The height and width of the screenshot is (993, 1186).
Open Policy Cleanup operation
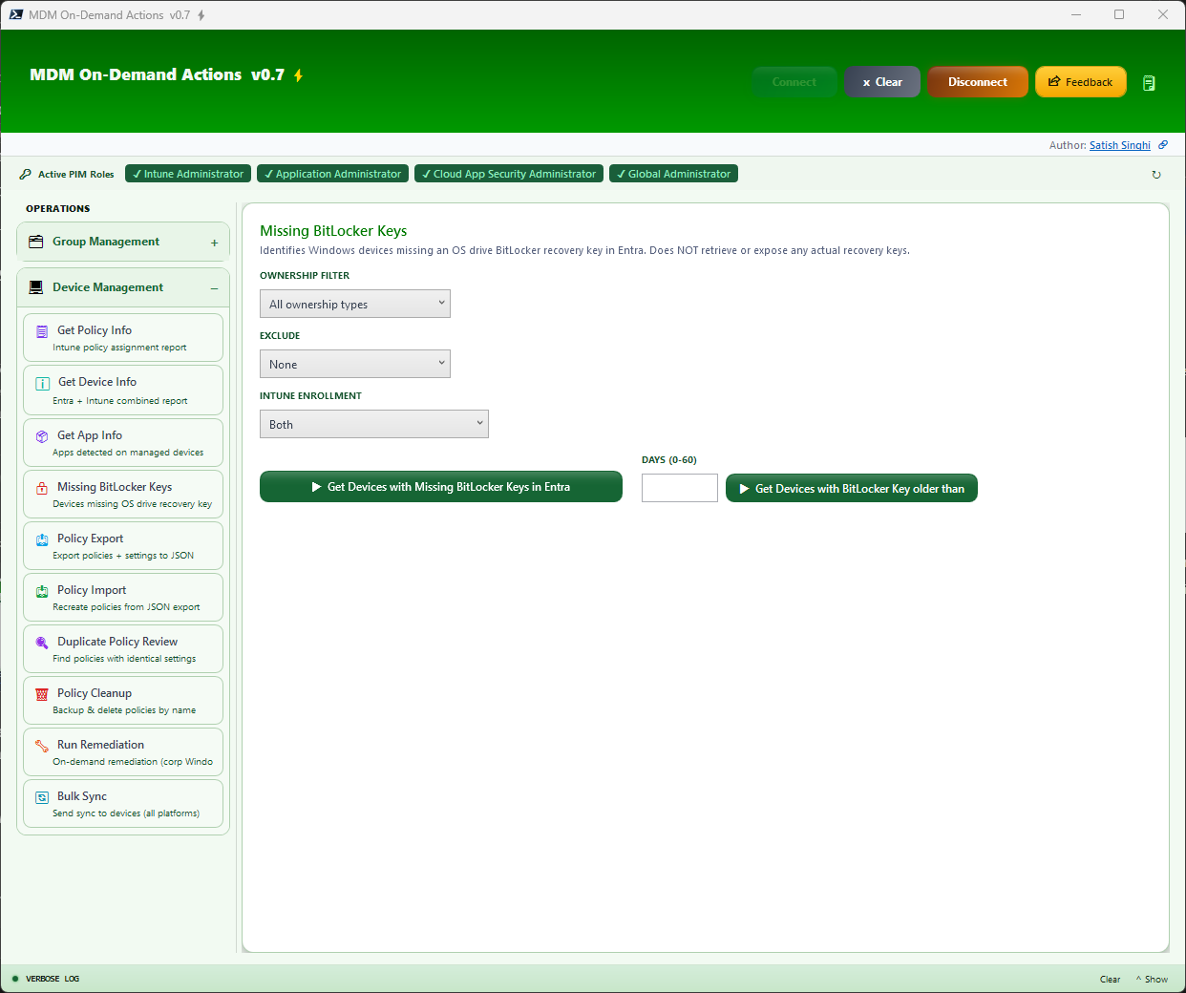pos(123,701)
